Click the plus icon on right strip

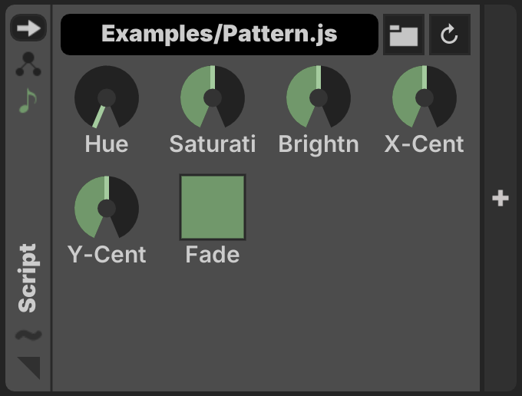click(501, 198)
